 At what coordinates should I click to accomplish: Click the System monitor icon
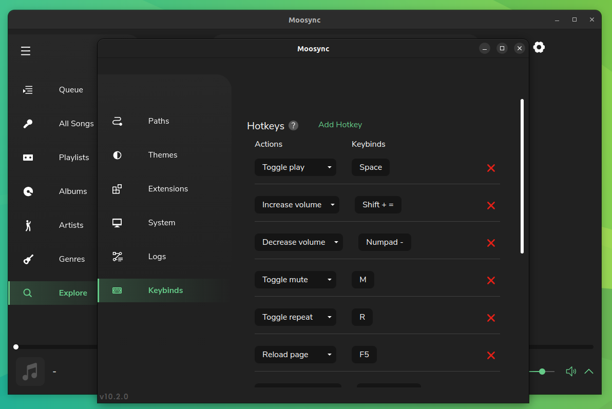click(x=117, y=222)
